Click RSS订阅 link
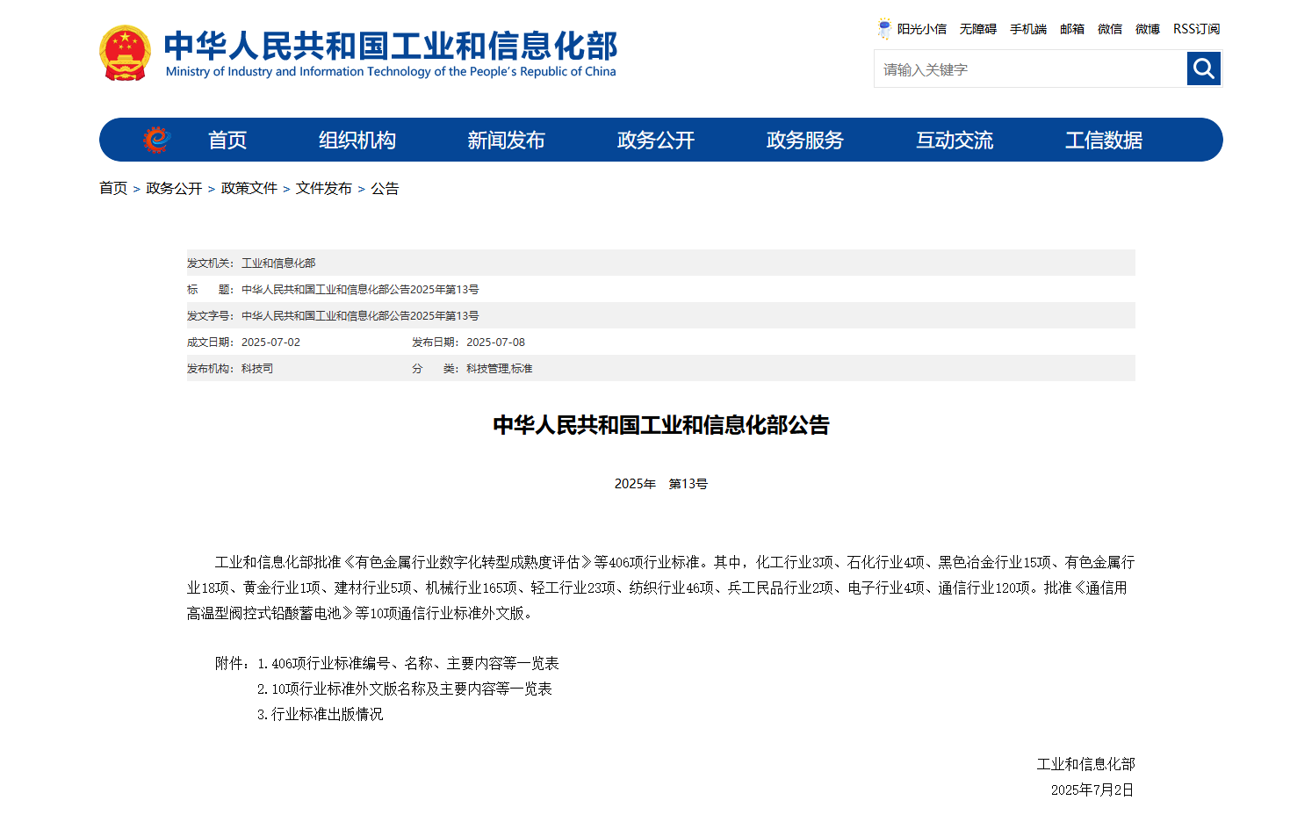Screen dimensions: 1290x822 coord(1196,29)
